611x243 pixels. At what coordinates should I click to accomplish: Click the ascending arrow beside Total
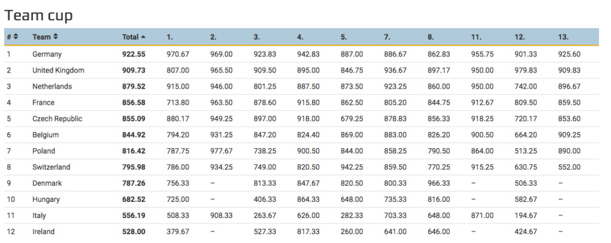tap(143, 37)
